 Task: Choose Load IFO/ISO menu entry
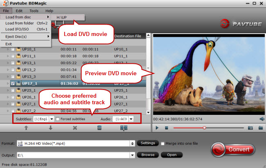click(25, 29)
